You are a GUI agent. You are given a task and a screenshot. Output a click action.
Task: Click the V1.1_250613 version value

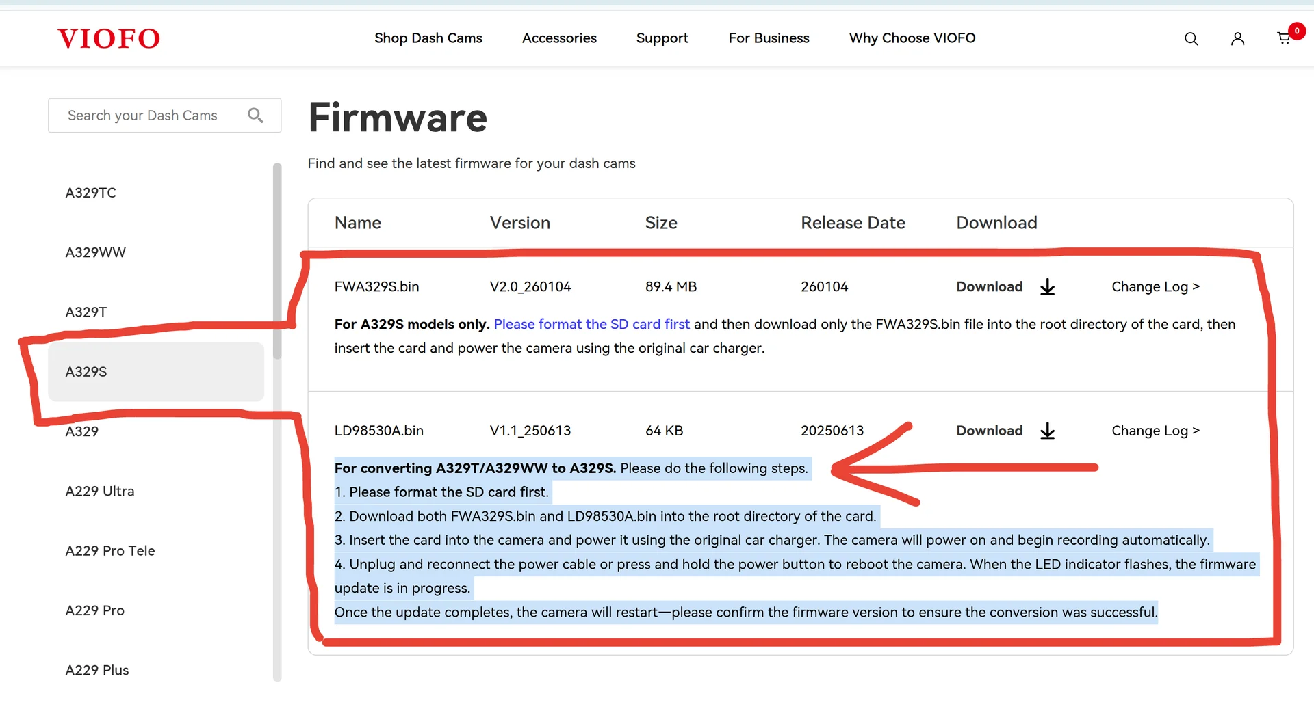click(530, 431)
